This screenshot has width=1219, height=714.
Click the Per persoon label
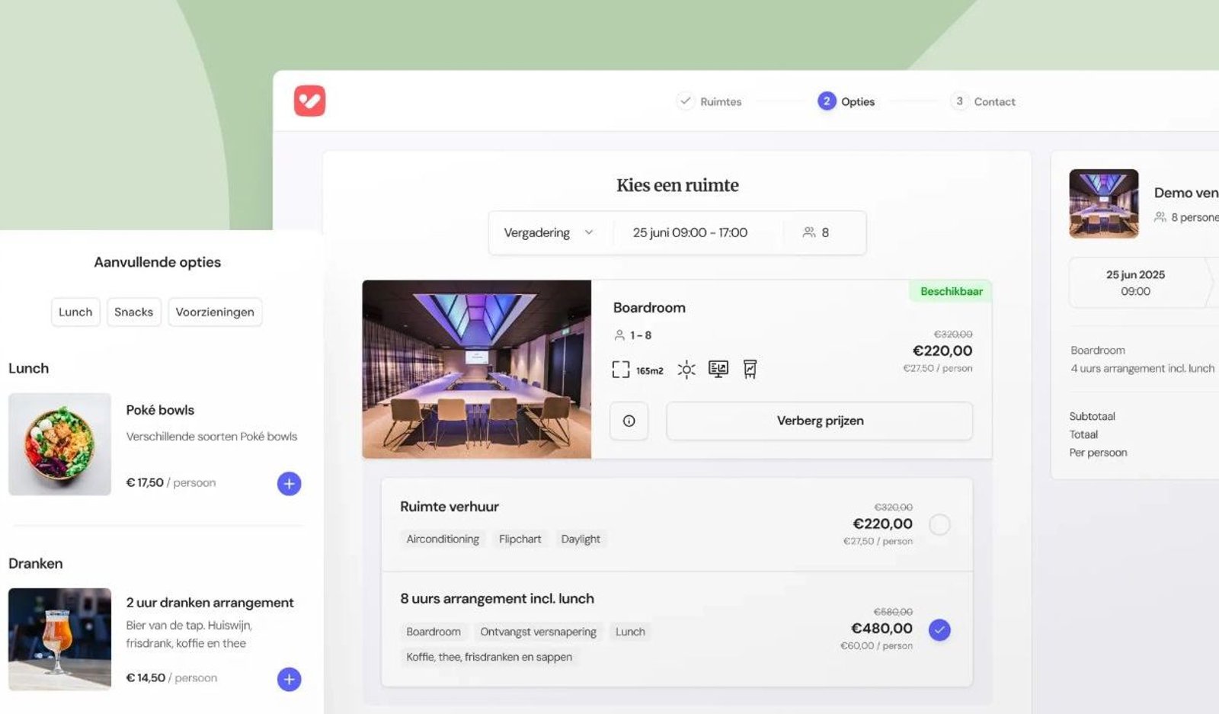(x=1098, y=453)
